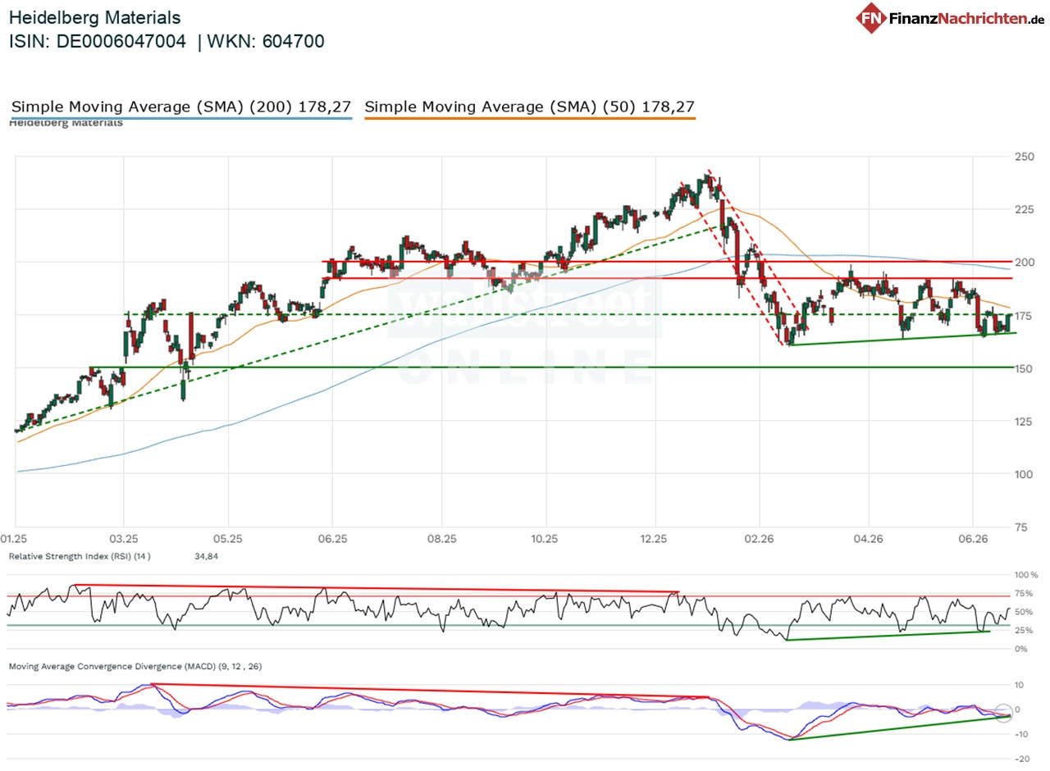Select the 06.25 date axis label
The height and width of the screenshot is (771, 1050).
331,540
